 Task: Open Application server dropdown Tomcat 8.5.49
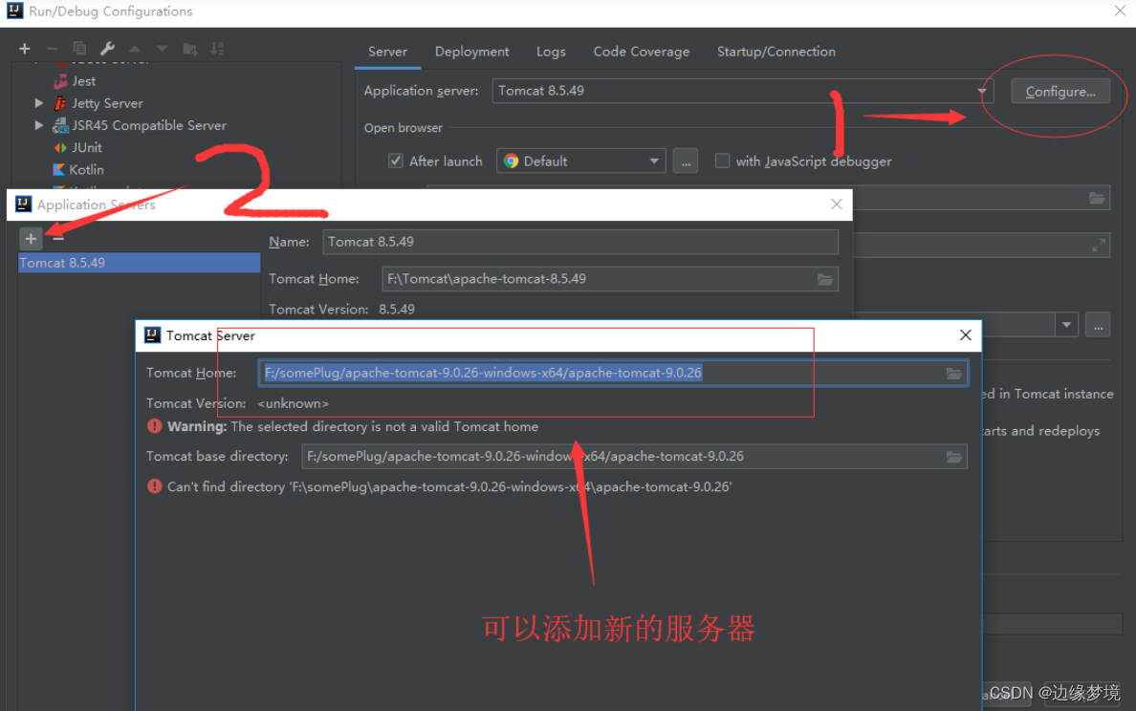(x=743, y=91)
